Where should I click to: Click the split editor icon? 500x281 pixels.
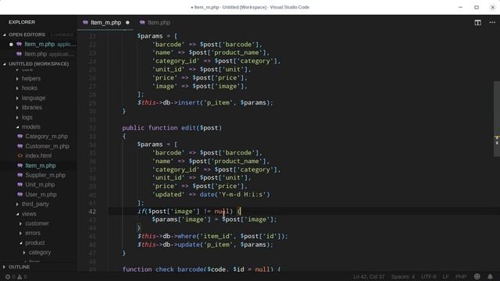click(x=477, y=23)
